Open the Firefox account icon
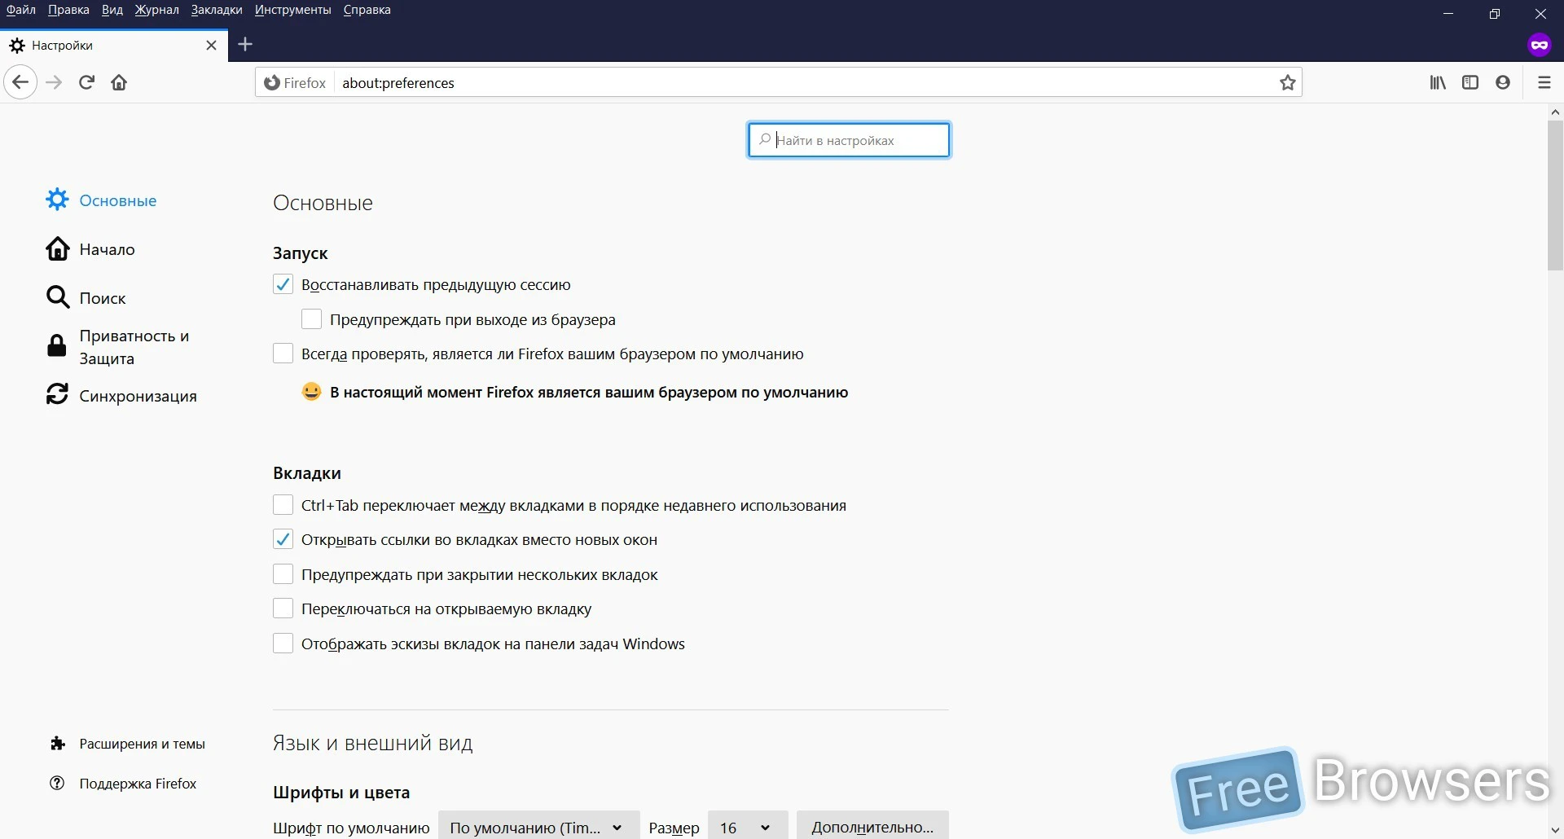Viewport: 1564px width, 839px height. (x=1503, y=82)
